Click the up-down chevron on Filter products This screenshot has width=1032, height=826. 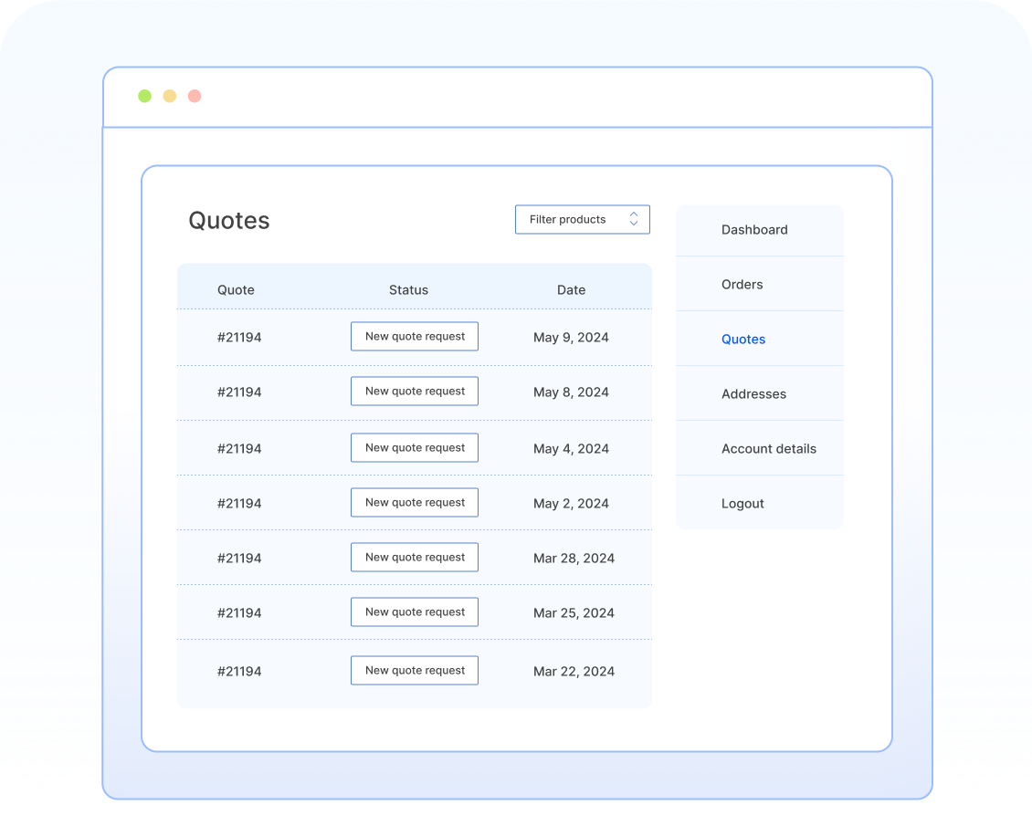click(633, 219)
